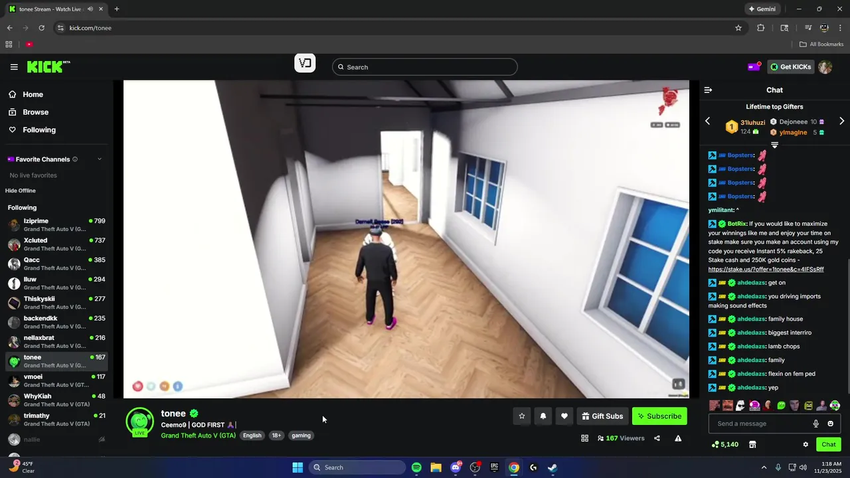850x478 pixels.
Task: Open the channel points shop icon
Action: coord(752,444)
